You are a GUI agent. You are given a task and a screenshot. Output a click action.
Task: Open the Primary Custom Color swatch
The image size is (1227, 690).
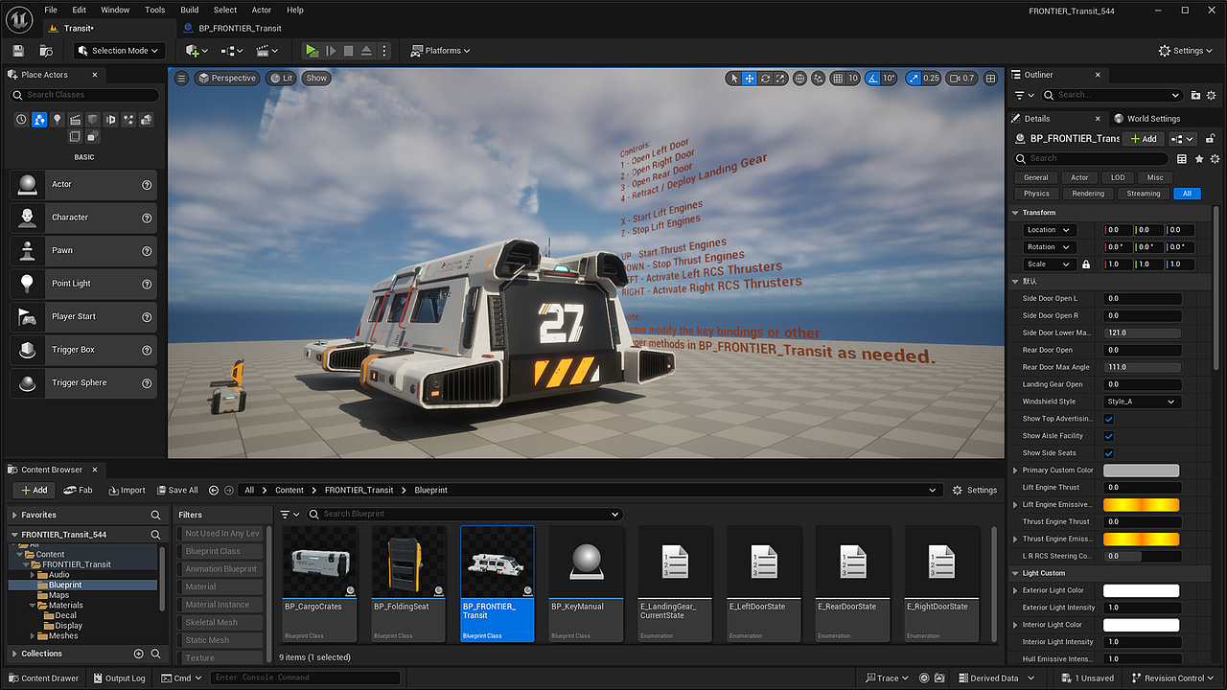(1142, 471)
